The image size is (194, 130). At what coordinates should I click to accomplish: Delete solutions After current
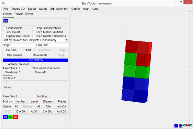tap(48, 106)
